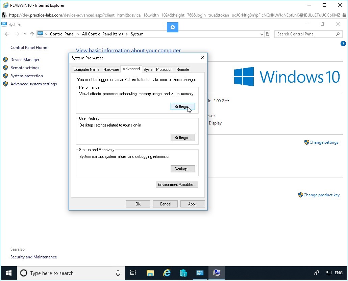The image size is (348, 281).
Task: Open Startup and Recovery Settings button
Action: 183,169
